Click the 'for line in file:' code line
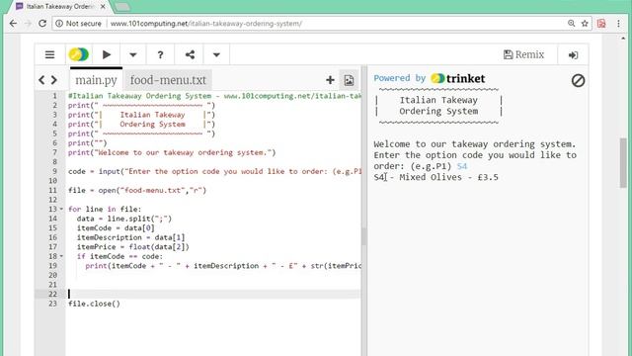 105,209
